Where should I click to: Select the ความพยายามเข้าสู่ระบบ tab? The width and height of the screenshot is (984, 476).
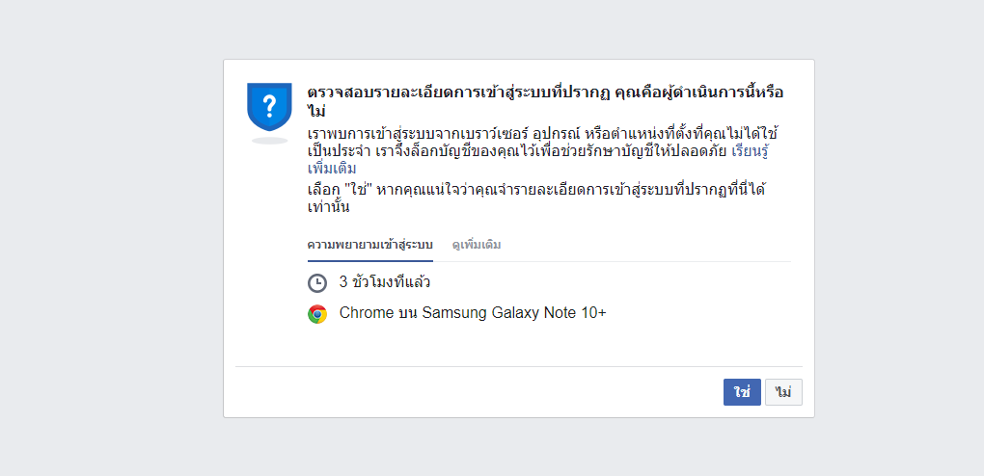pos(370,245)
